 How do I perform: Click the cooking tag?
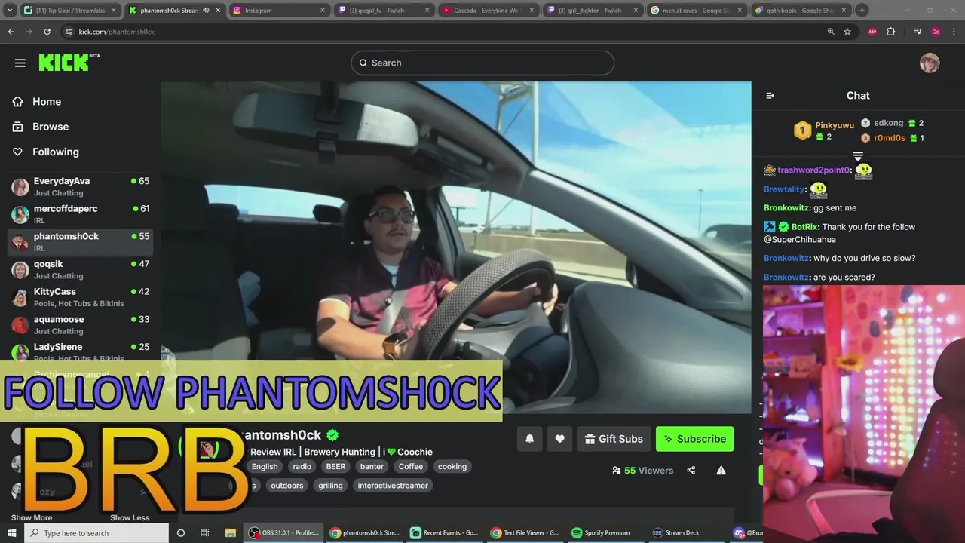coord(452,467)
